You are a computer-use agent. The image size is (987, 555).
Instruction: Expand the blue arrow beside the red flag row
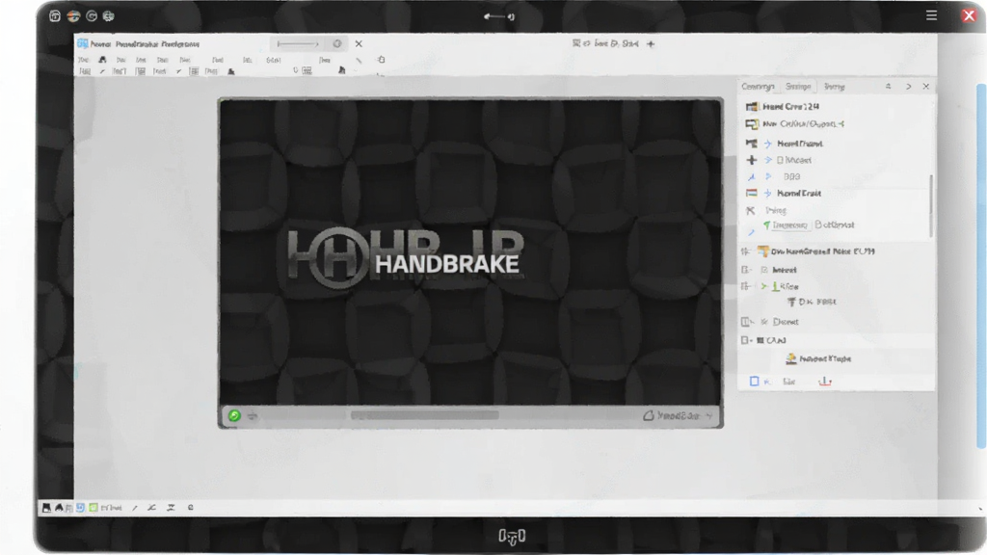[x=768, y=193]
